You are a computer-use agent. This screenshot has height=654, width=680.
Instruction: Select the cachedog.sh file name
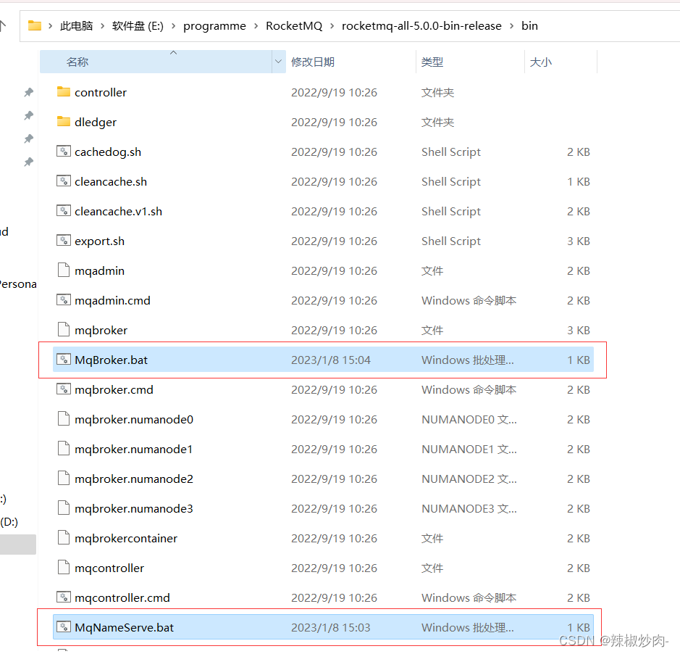point(108,152)
